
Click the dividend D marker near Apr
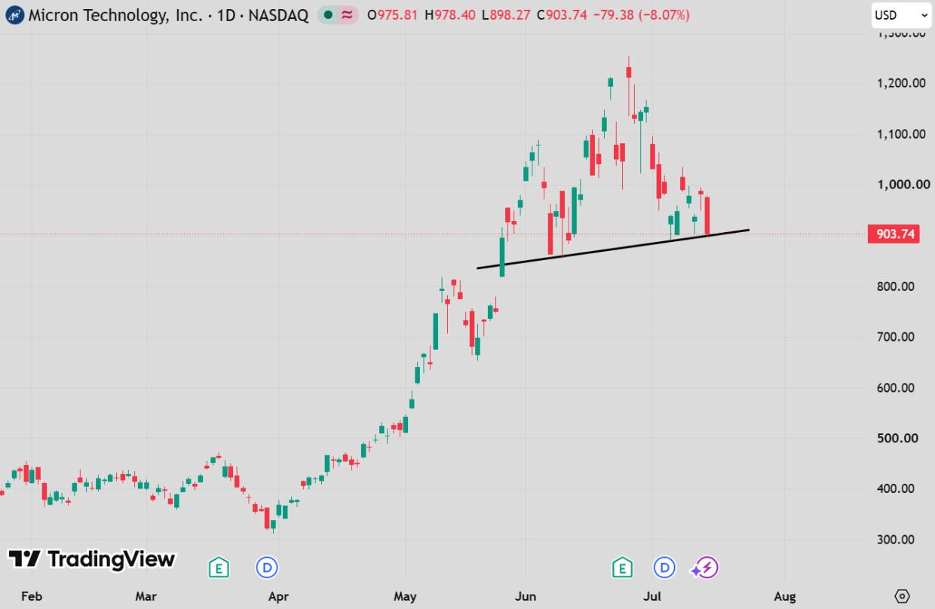[266, 568]
